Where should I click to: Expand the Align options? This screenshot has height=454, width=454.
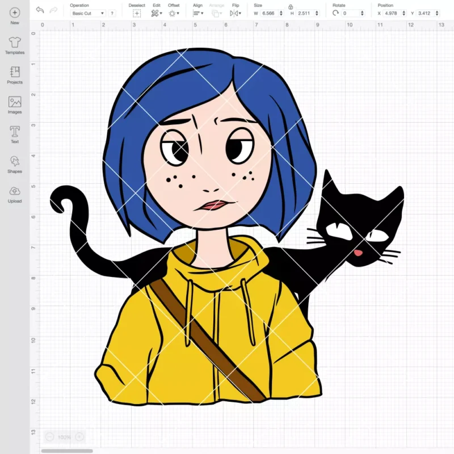tap(198, 13)
